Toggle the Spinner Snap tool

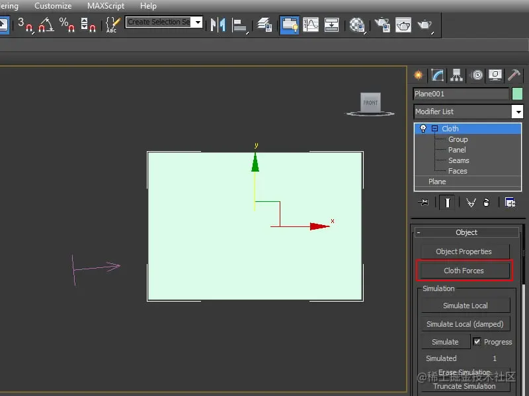(88, 25)
